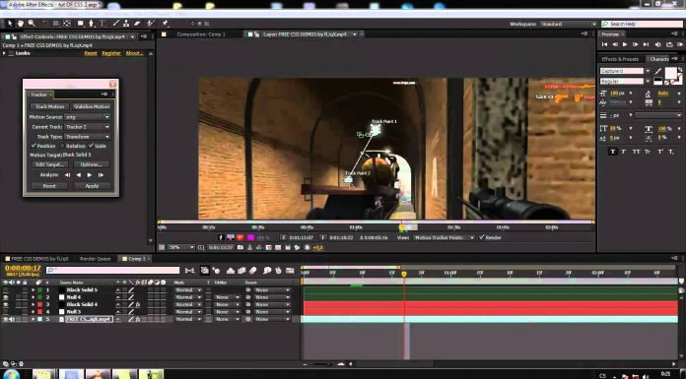
Task: Open Current Track dropdown showing Tracker 2
Action: pos(87,127)
